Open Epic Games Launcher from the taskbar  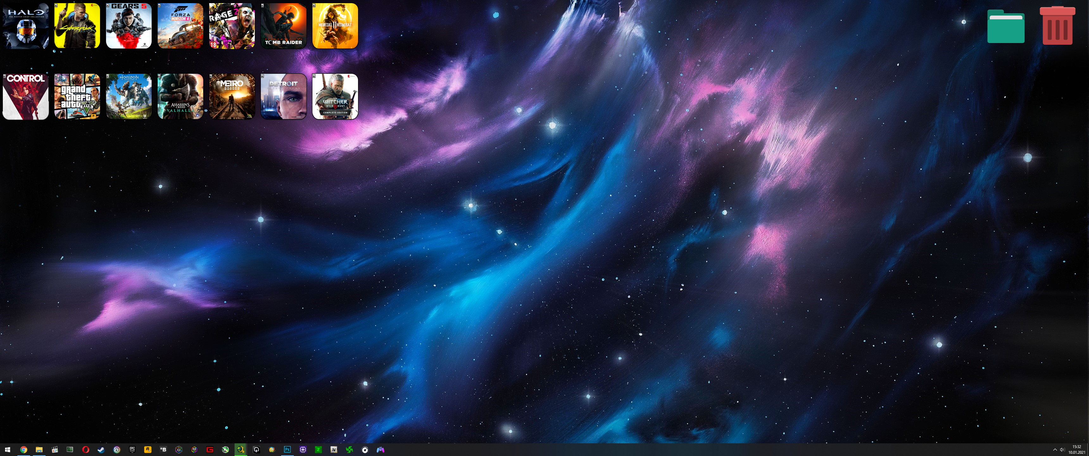pos(132,450)
